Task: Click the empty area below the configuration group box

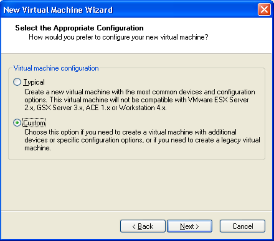Action: (136, 185)
